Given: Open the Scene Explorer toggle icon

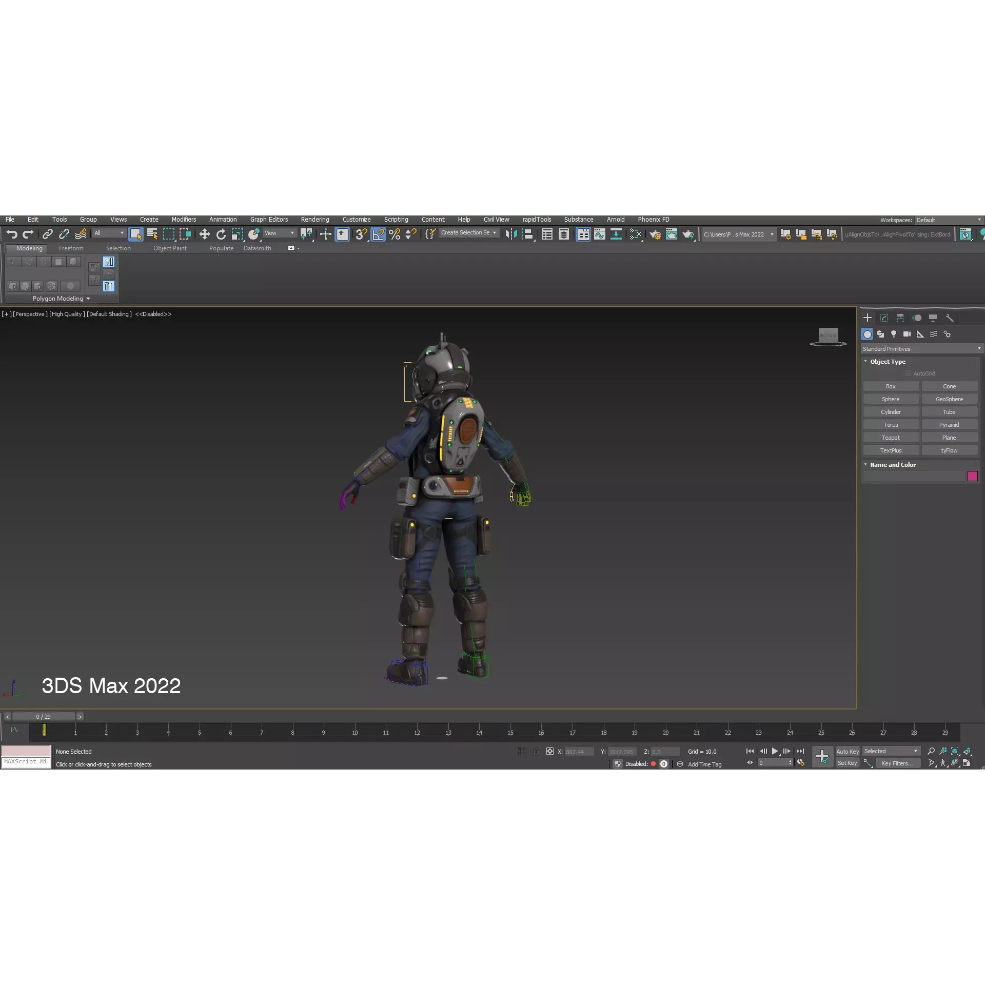Looking at the screenshot, I should click(547, 234).
